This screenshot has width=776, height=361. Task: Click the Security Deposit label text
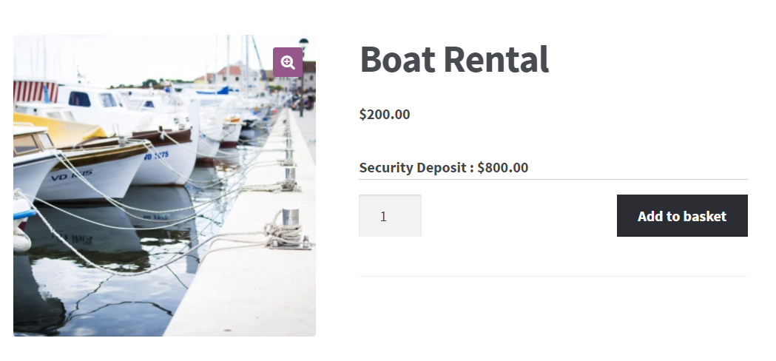tap(416, 167)
